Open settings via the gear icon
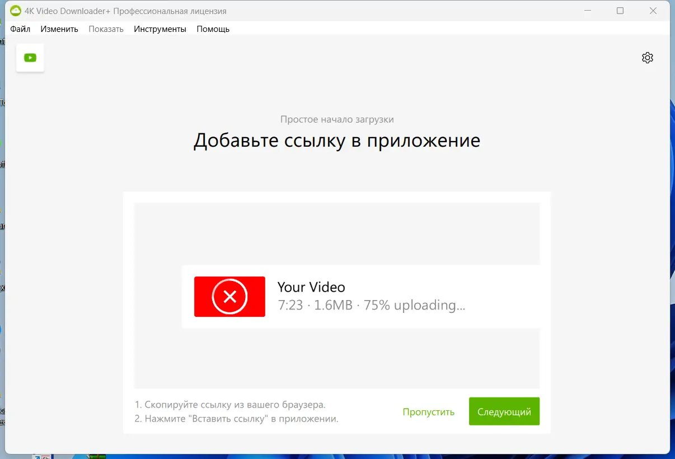The width and height of the screenshot is (675, 459). coord(647,58)
